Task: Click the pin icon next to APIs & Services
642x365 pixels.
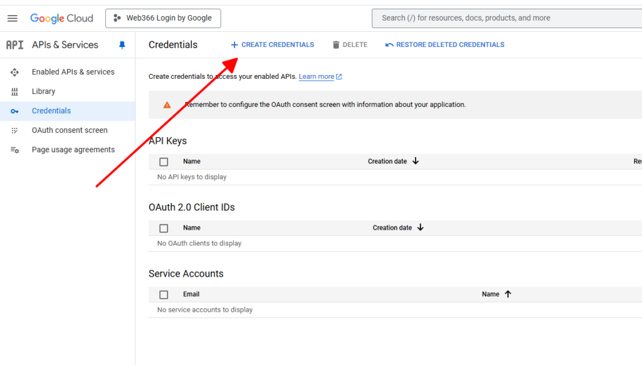Action: (122, 45)
